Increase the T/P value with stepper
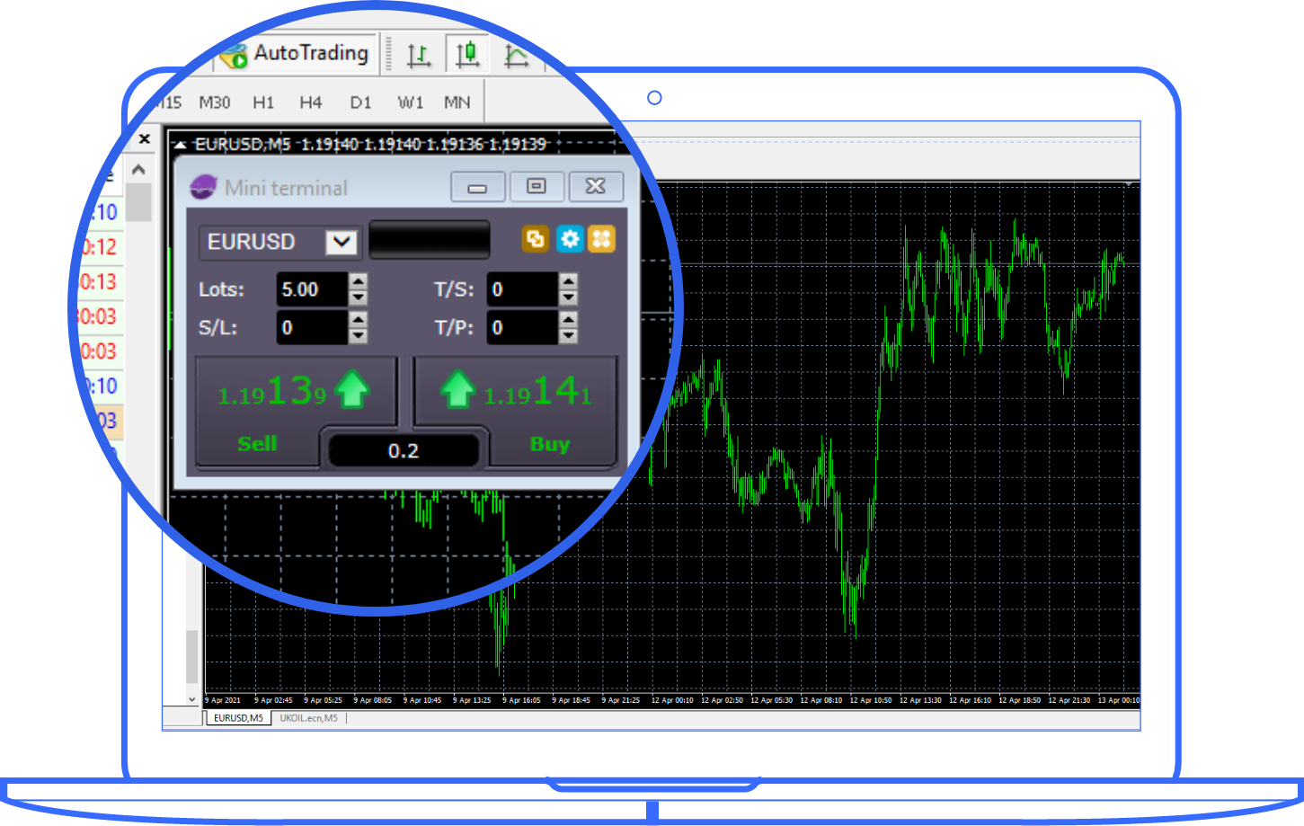 568,319
